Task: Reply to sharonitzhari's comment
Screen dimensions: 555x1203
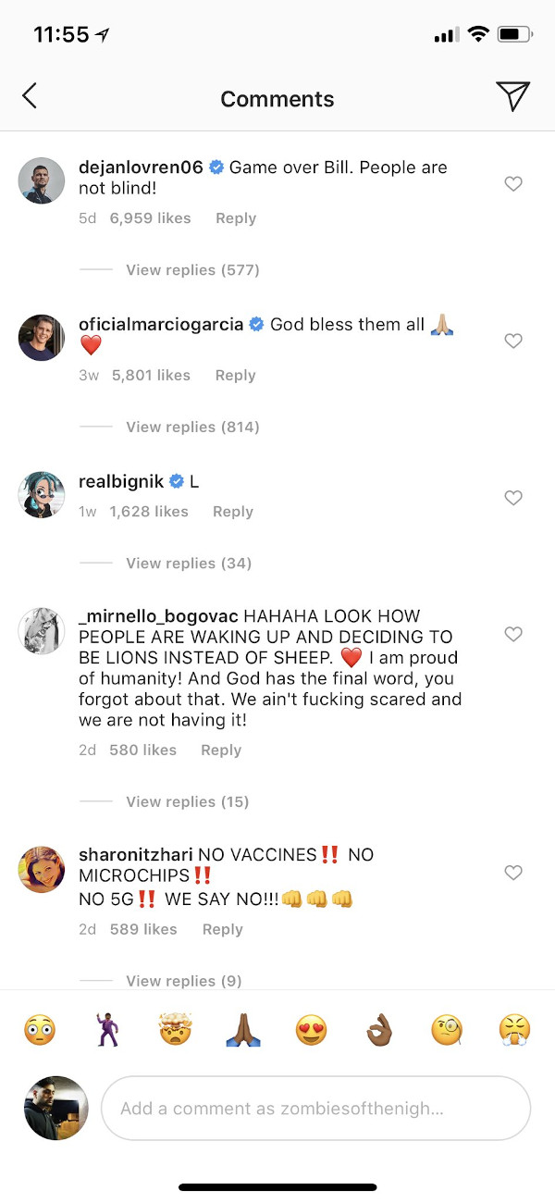Action: coord(222,930)
